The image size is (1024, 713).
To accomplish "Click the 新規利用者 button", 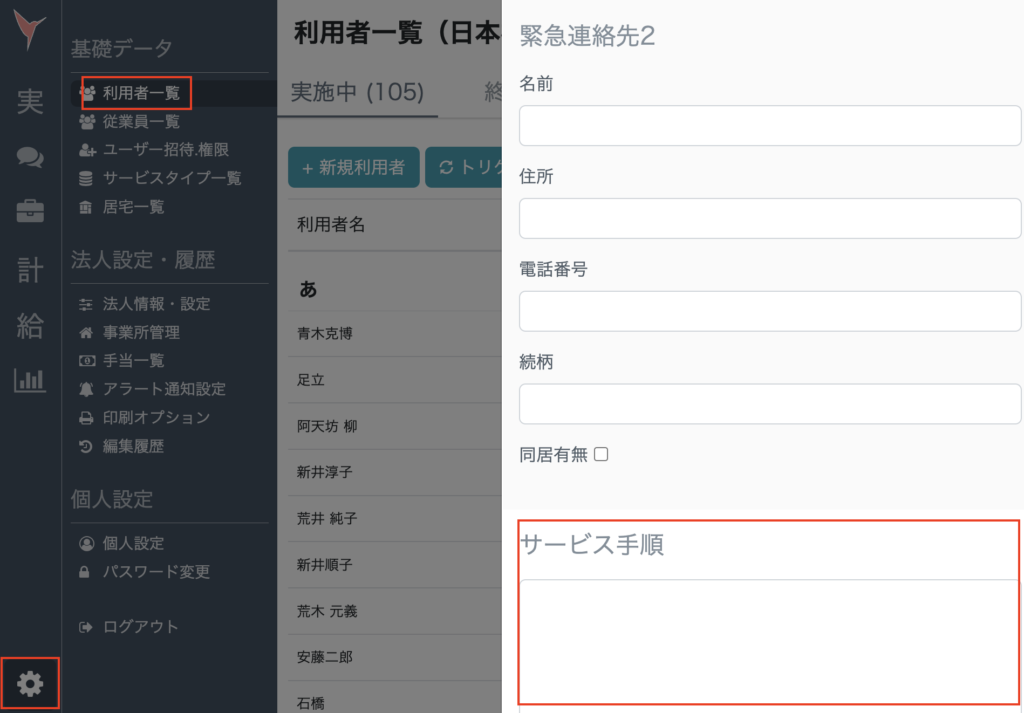I will tap(353, 167).
